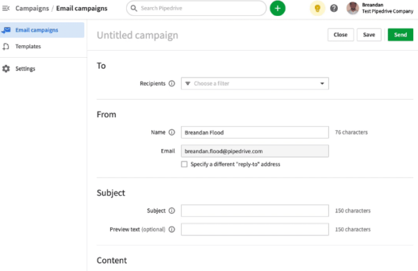The width and height of the screenshot is (418, 271).
Task: Open the help question mark icon
Action: pyautogui.click(x=334, y=8)
